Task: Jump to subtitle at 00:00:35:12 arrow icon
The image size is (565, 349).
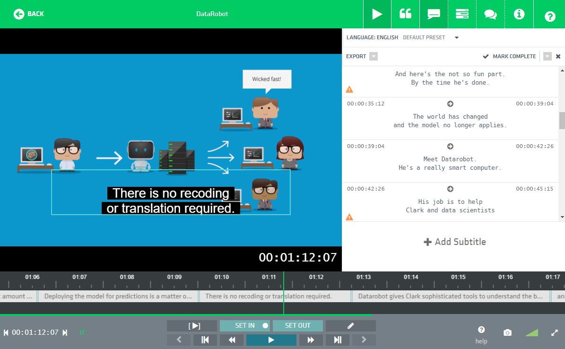Action: 450,104
